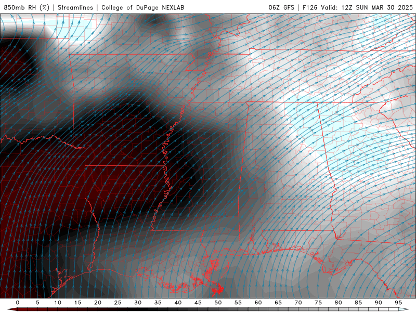Click the colorbar label "55"
The height and width of the screenshot is (312, 416).
point(238,303)
